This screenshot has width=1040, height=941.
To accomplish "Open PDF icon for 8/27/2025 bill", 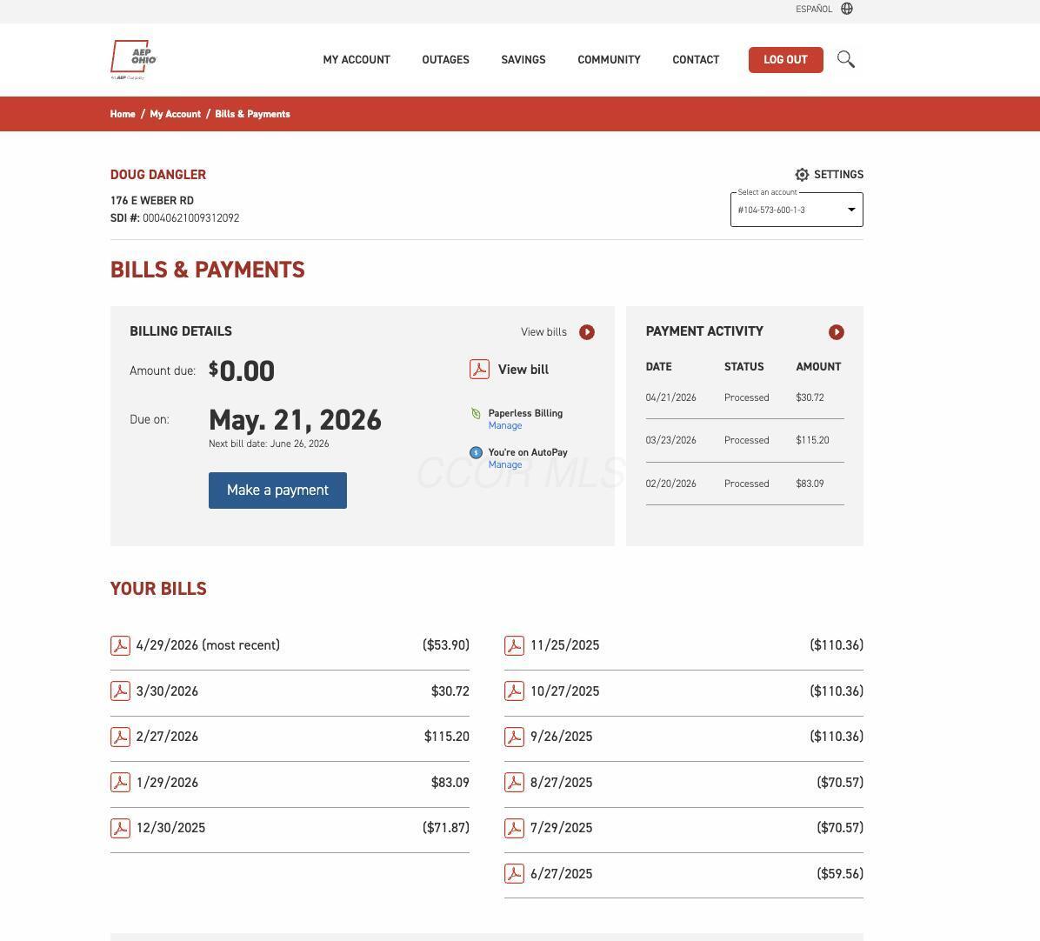I will (x=514, y=783).
